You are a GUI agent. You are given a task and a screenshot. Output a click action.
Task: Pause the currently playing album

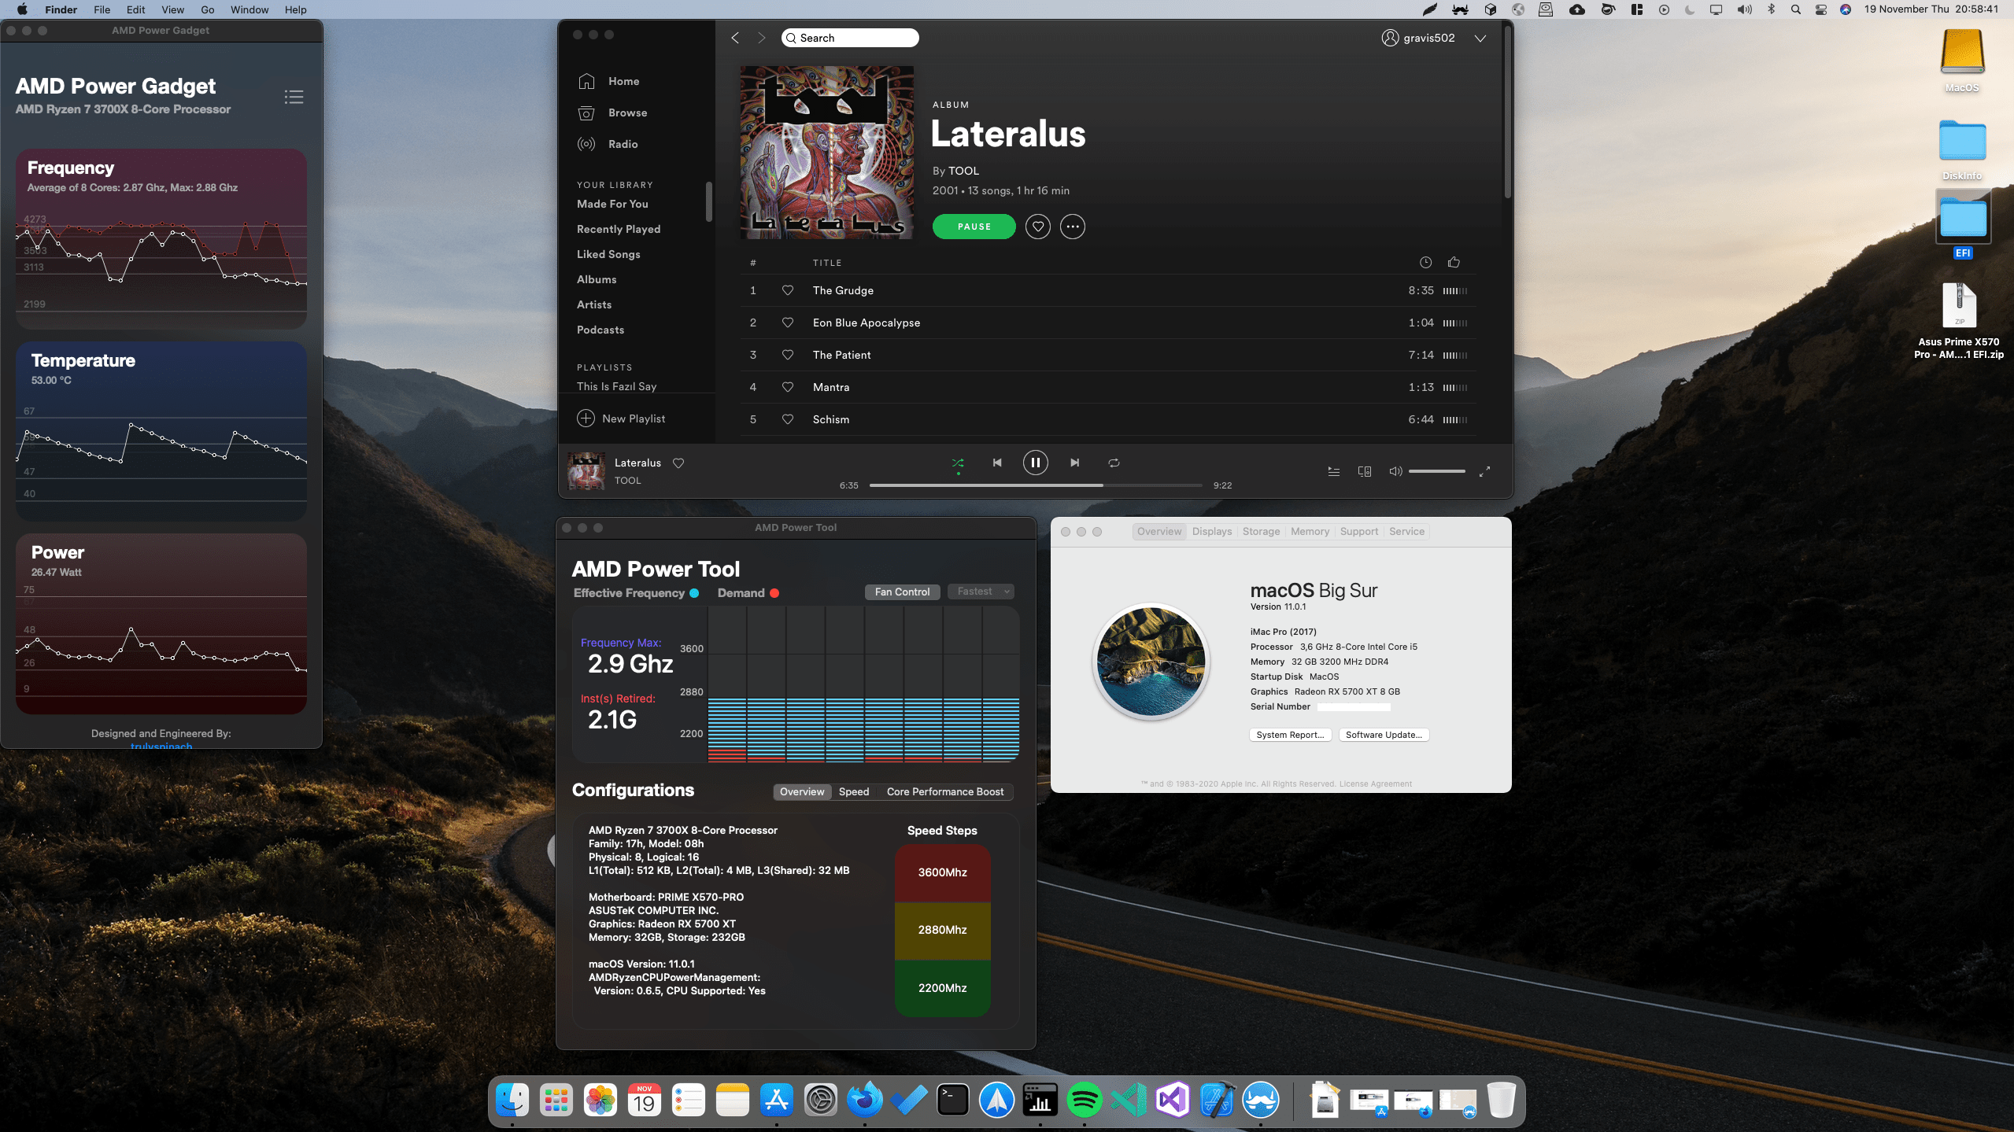974,226
